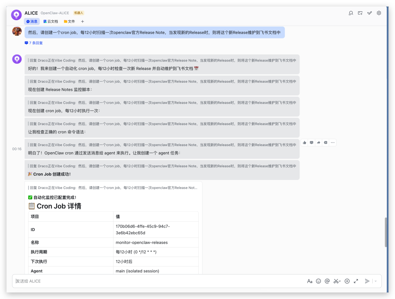Open text formatting (Aa) icon

point(309,281)
